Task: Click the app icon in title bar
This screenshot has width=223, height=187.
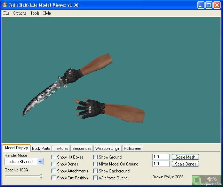Action: (x=5, y=5)
